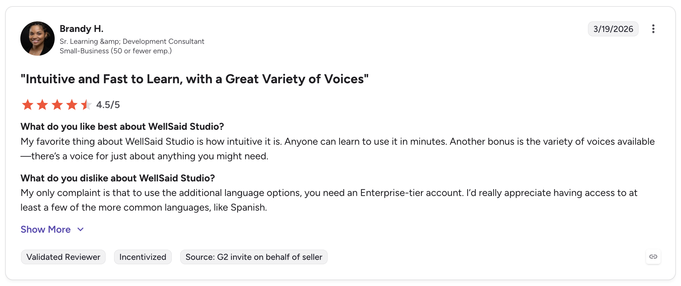Click the second rating star
The width and height of the screenshot is (681, 286).
pyautogui.click(x=42, y=105)
